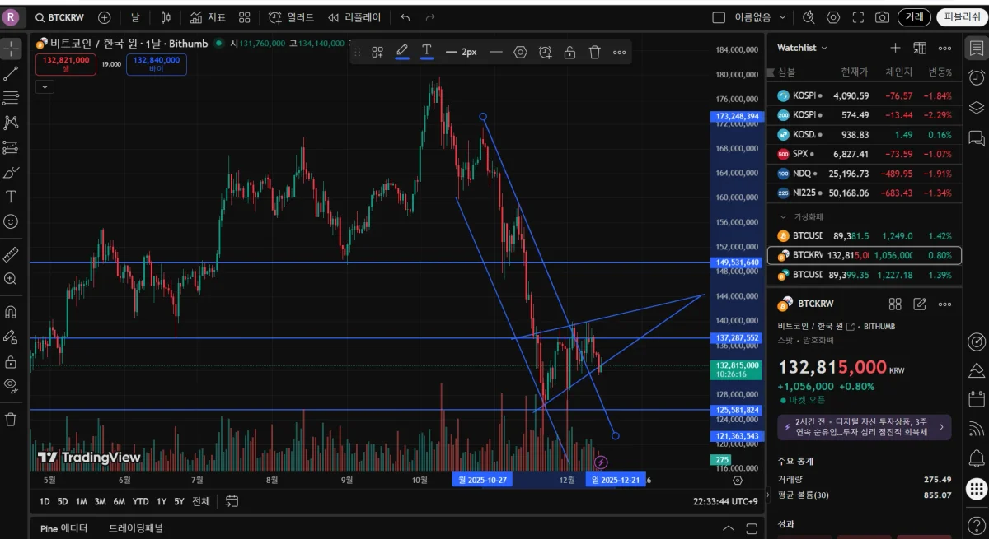Screen dimensions: 989x539
Task: Select the trend line drawing tool
Action: [11, 74]
